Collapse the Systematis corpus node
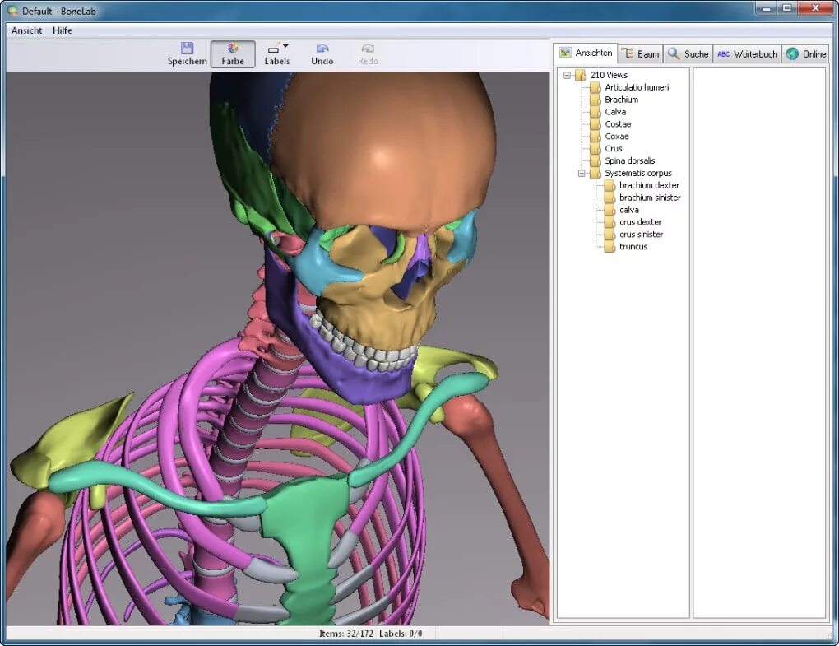Viewport: 839px width, 646px height. coord(581,174)
